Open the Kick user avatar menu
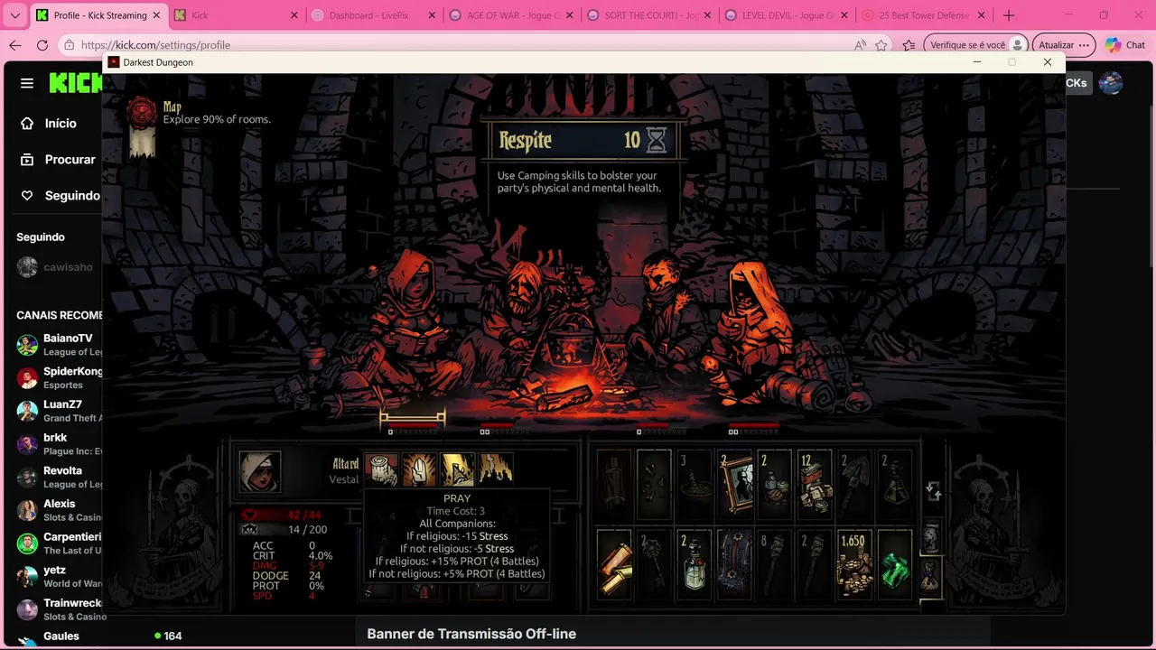The height and width of the screenshot is (650, 1156). (x=1111, y=83)
